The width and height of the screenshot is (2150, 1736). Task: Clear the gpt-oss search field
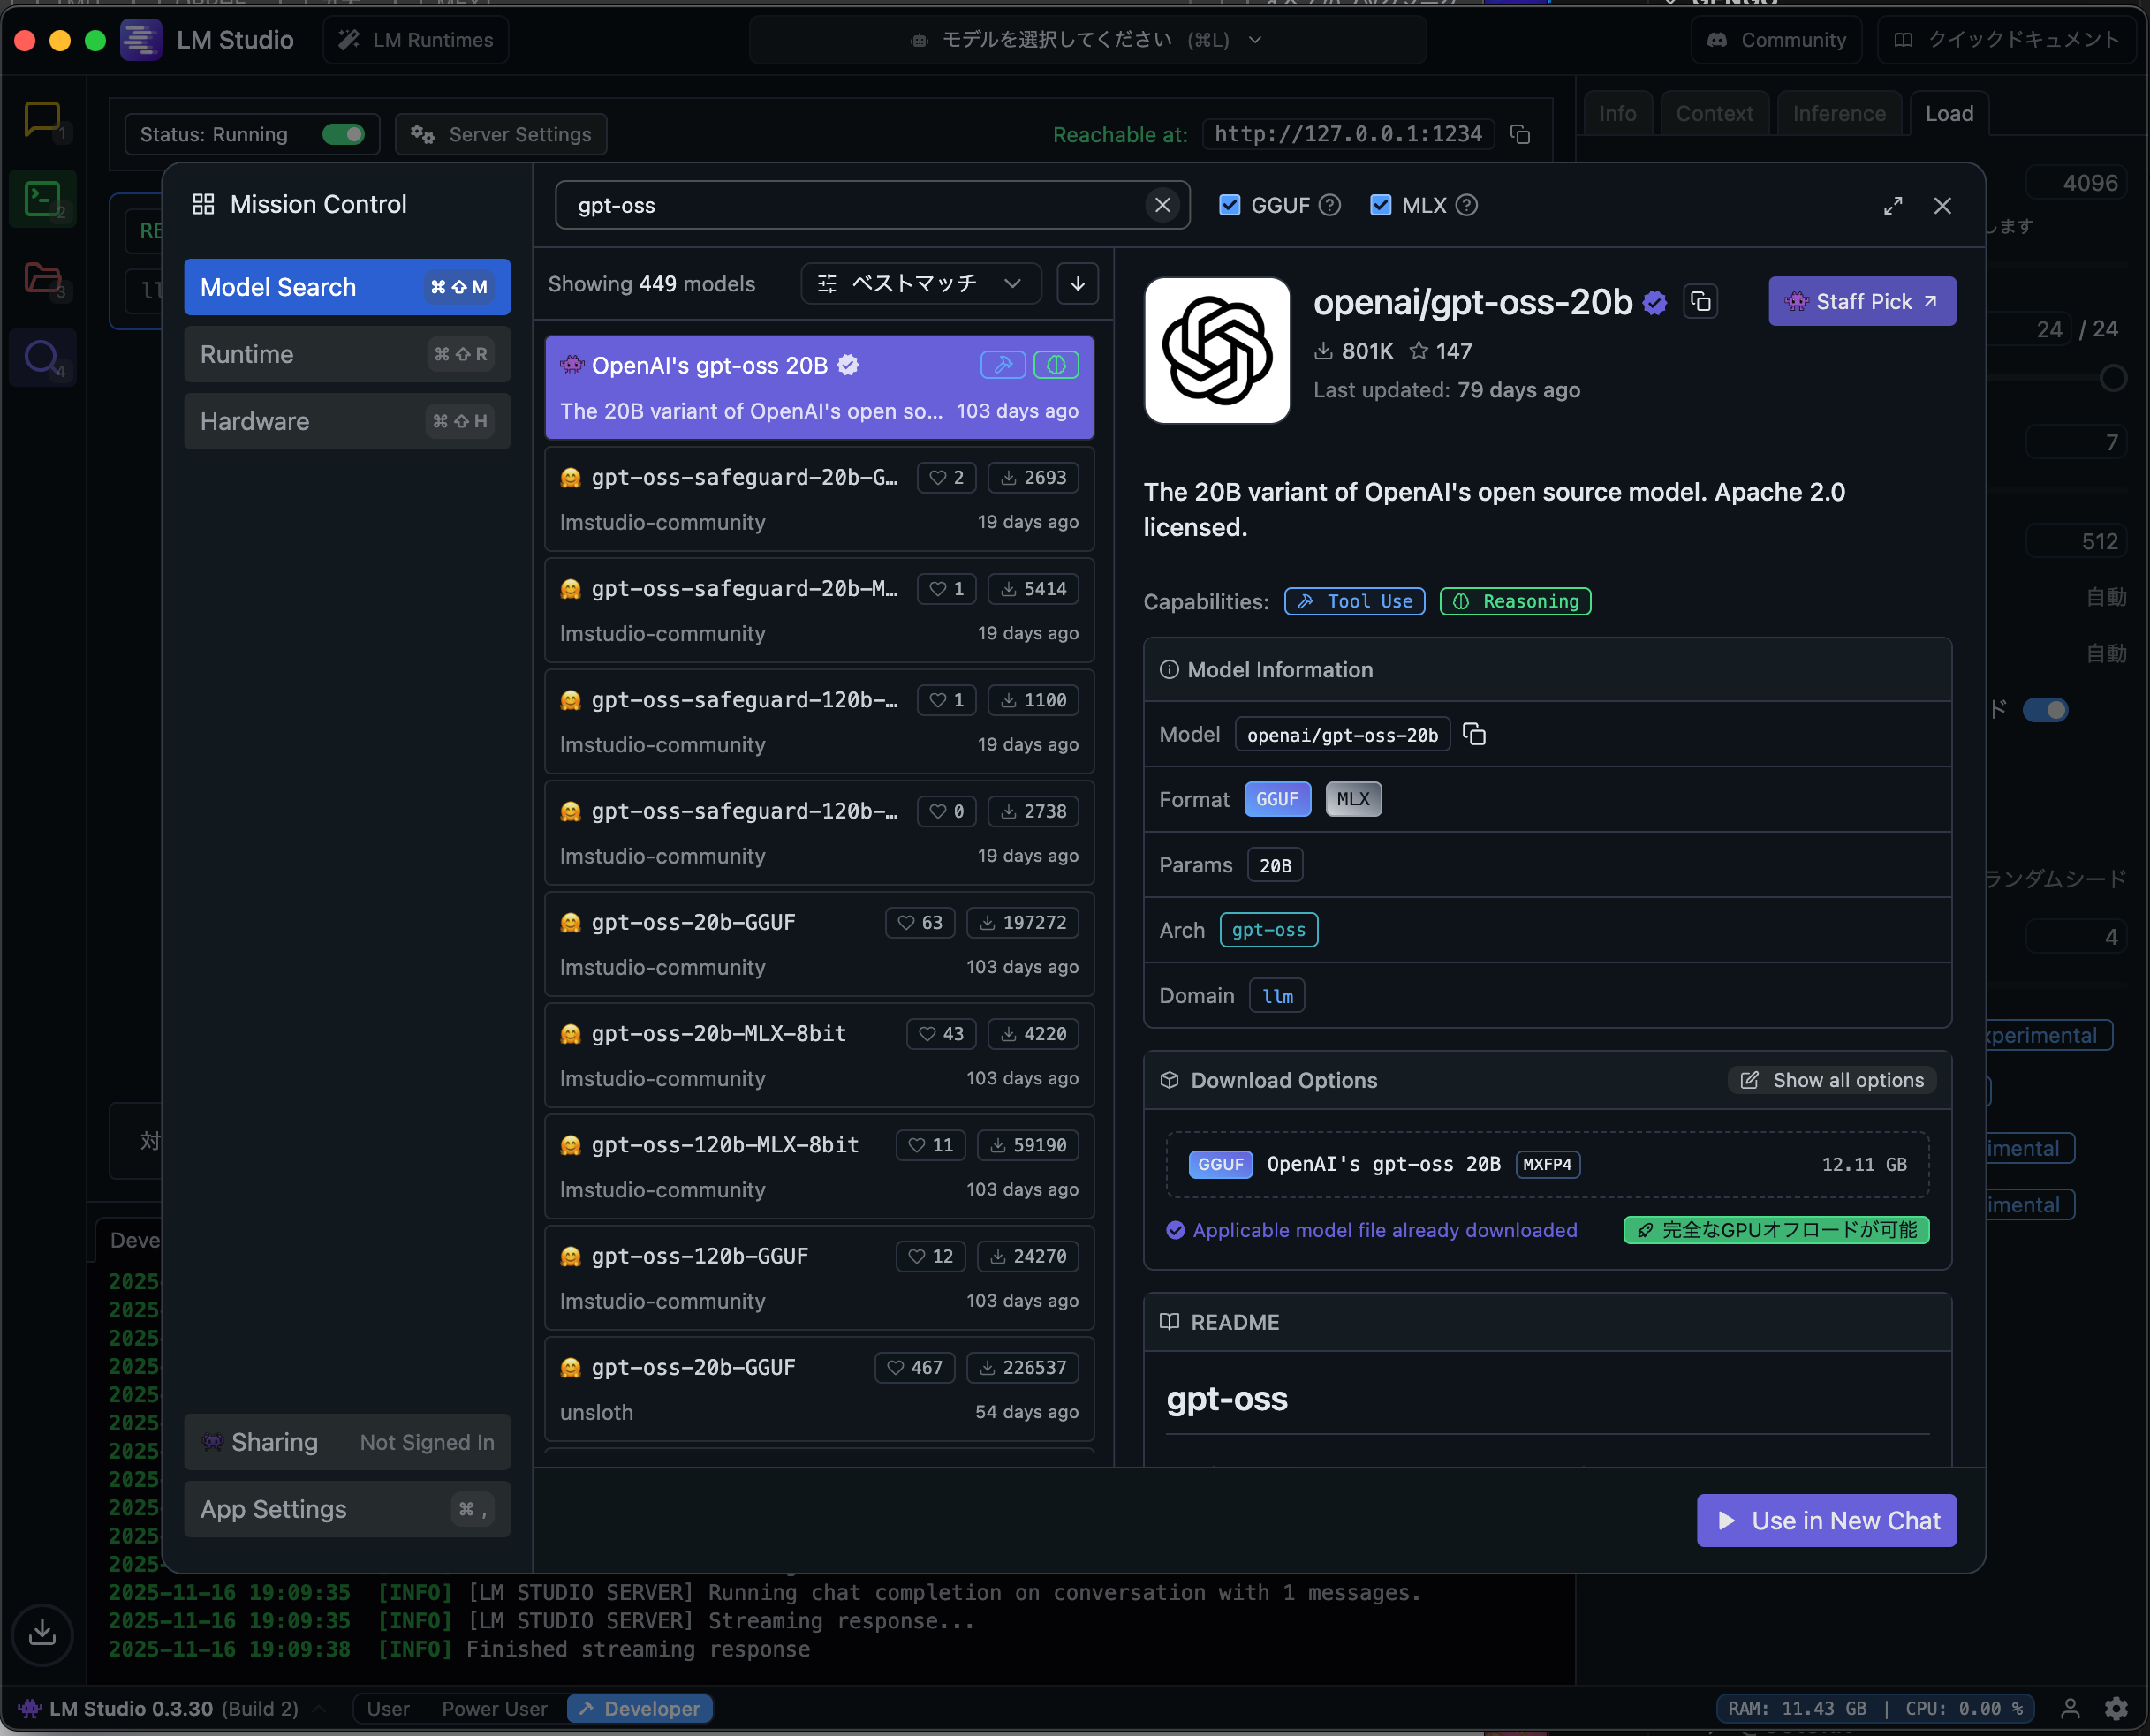pos(1162,205)
